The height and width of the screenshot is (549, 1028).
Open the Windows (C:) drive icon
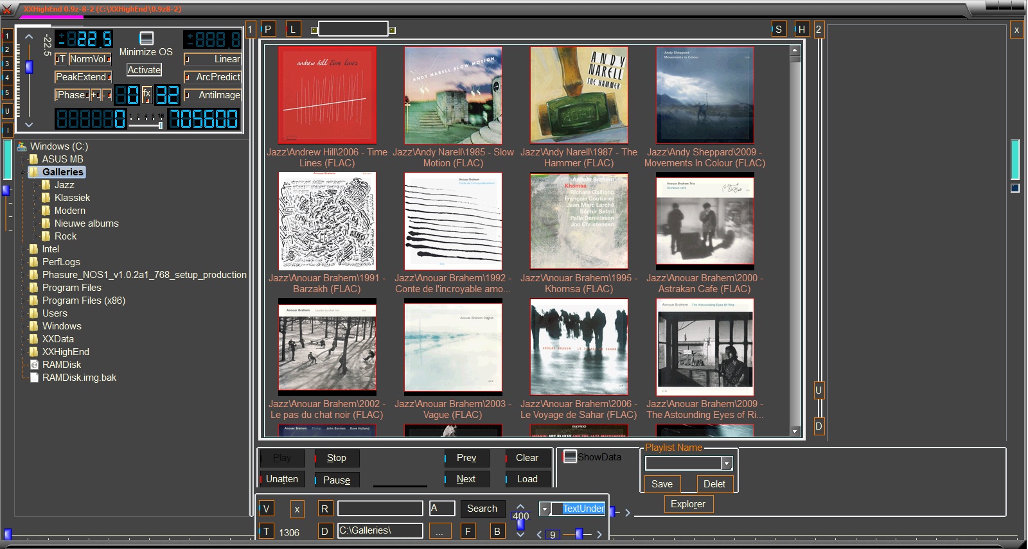(x=22, y=146)
